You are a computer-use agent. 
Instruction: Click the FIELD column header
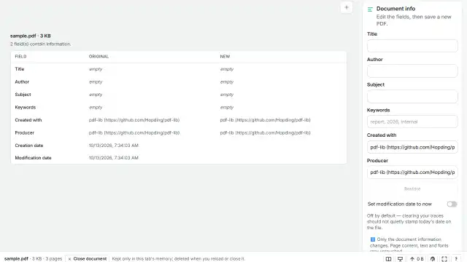(x=20, y=57)
